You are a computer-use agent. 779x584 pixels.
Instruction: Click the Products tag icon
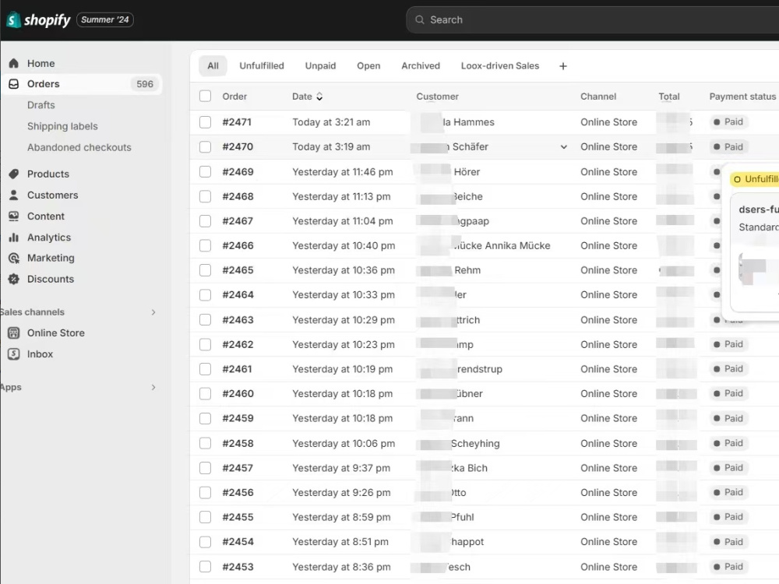tap(14, 174)
